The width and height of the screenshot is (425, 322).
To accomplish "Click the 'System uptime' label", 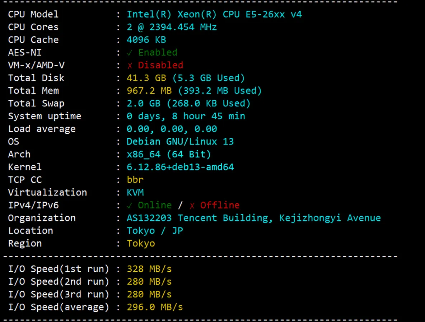I will tap(45, 116).
